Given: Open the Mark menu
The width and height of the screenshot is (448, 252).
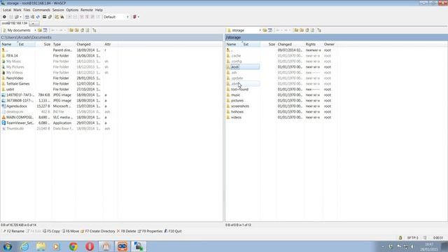Looking at the screenshot, I should (17, 10).
